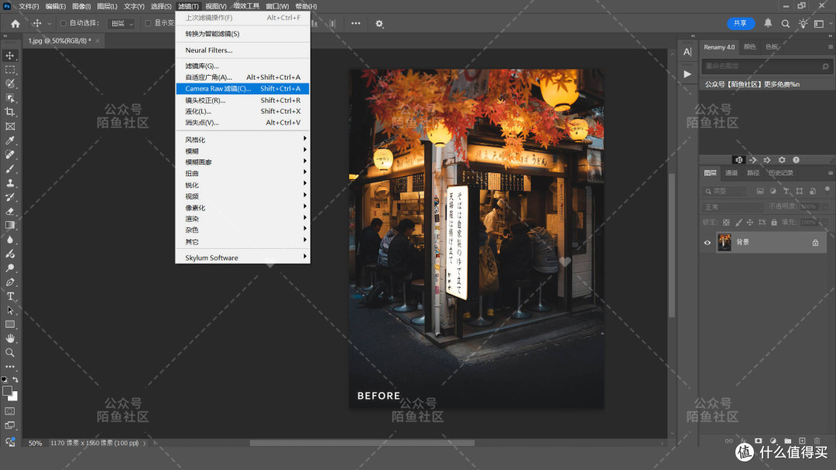Select the Horizontal Type tool

click(x=10, y=296)
